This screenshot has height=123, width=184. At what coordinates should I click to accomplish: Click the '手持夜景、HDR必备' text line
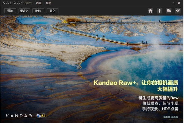pyautogui.click(x=160, y=109)
